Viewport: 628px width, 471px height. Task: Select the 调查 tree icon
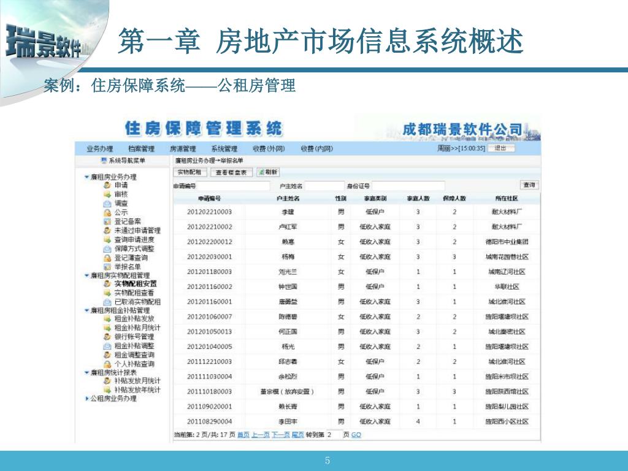[x=107, y=204]
